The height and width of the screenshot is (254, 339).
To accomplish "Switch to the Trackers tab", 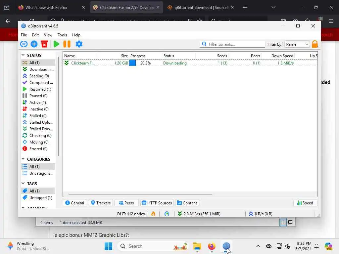I will (x=101, y=203).
